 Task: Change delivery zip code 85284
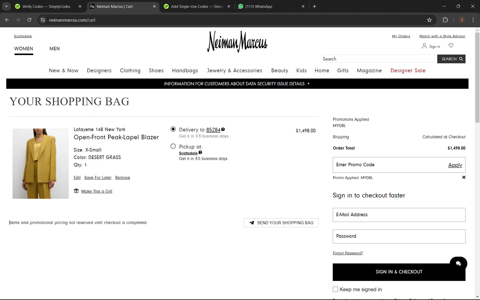point(213,130)
